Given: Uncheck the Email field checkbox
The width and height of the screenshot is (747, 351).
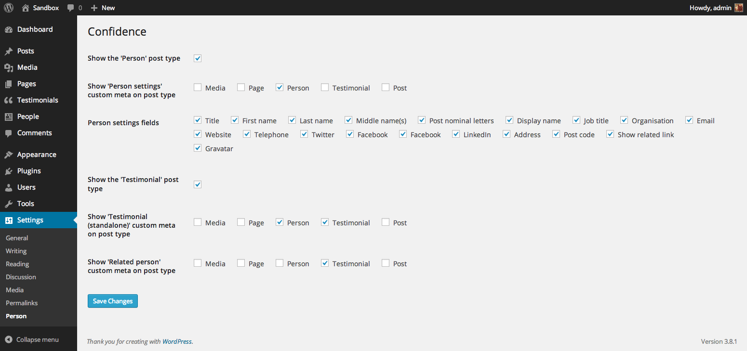Looking at the screenshot, I should (689, 120).
